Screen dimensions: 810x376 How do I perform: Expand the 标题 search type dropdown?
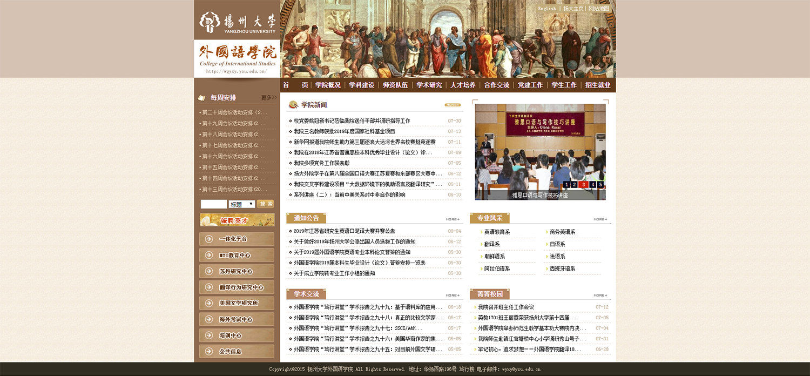pyautogui.click(x=242, y=204)
